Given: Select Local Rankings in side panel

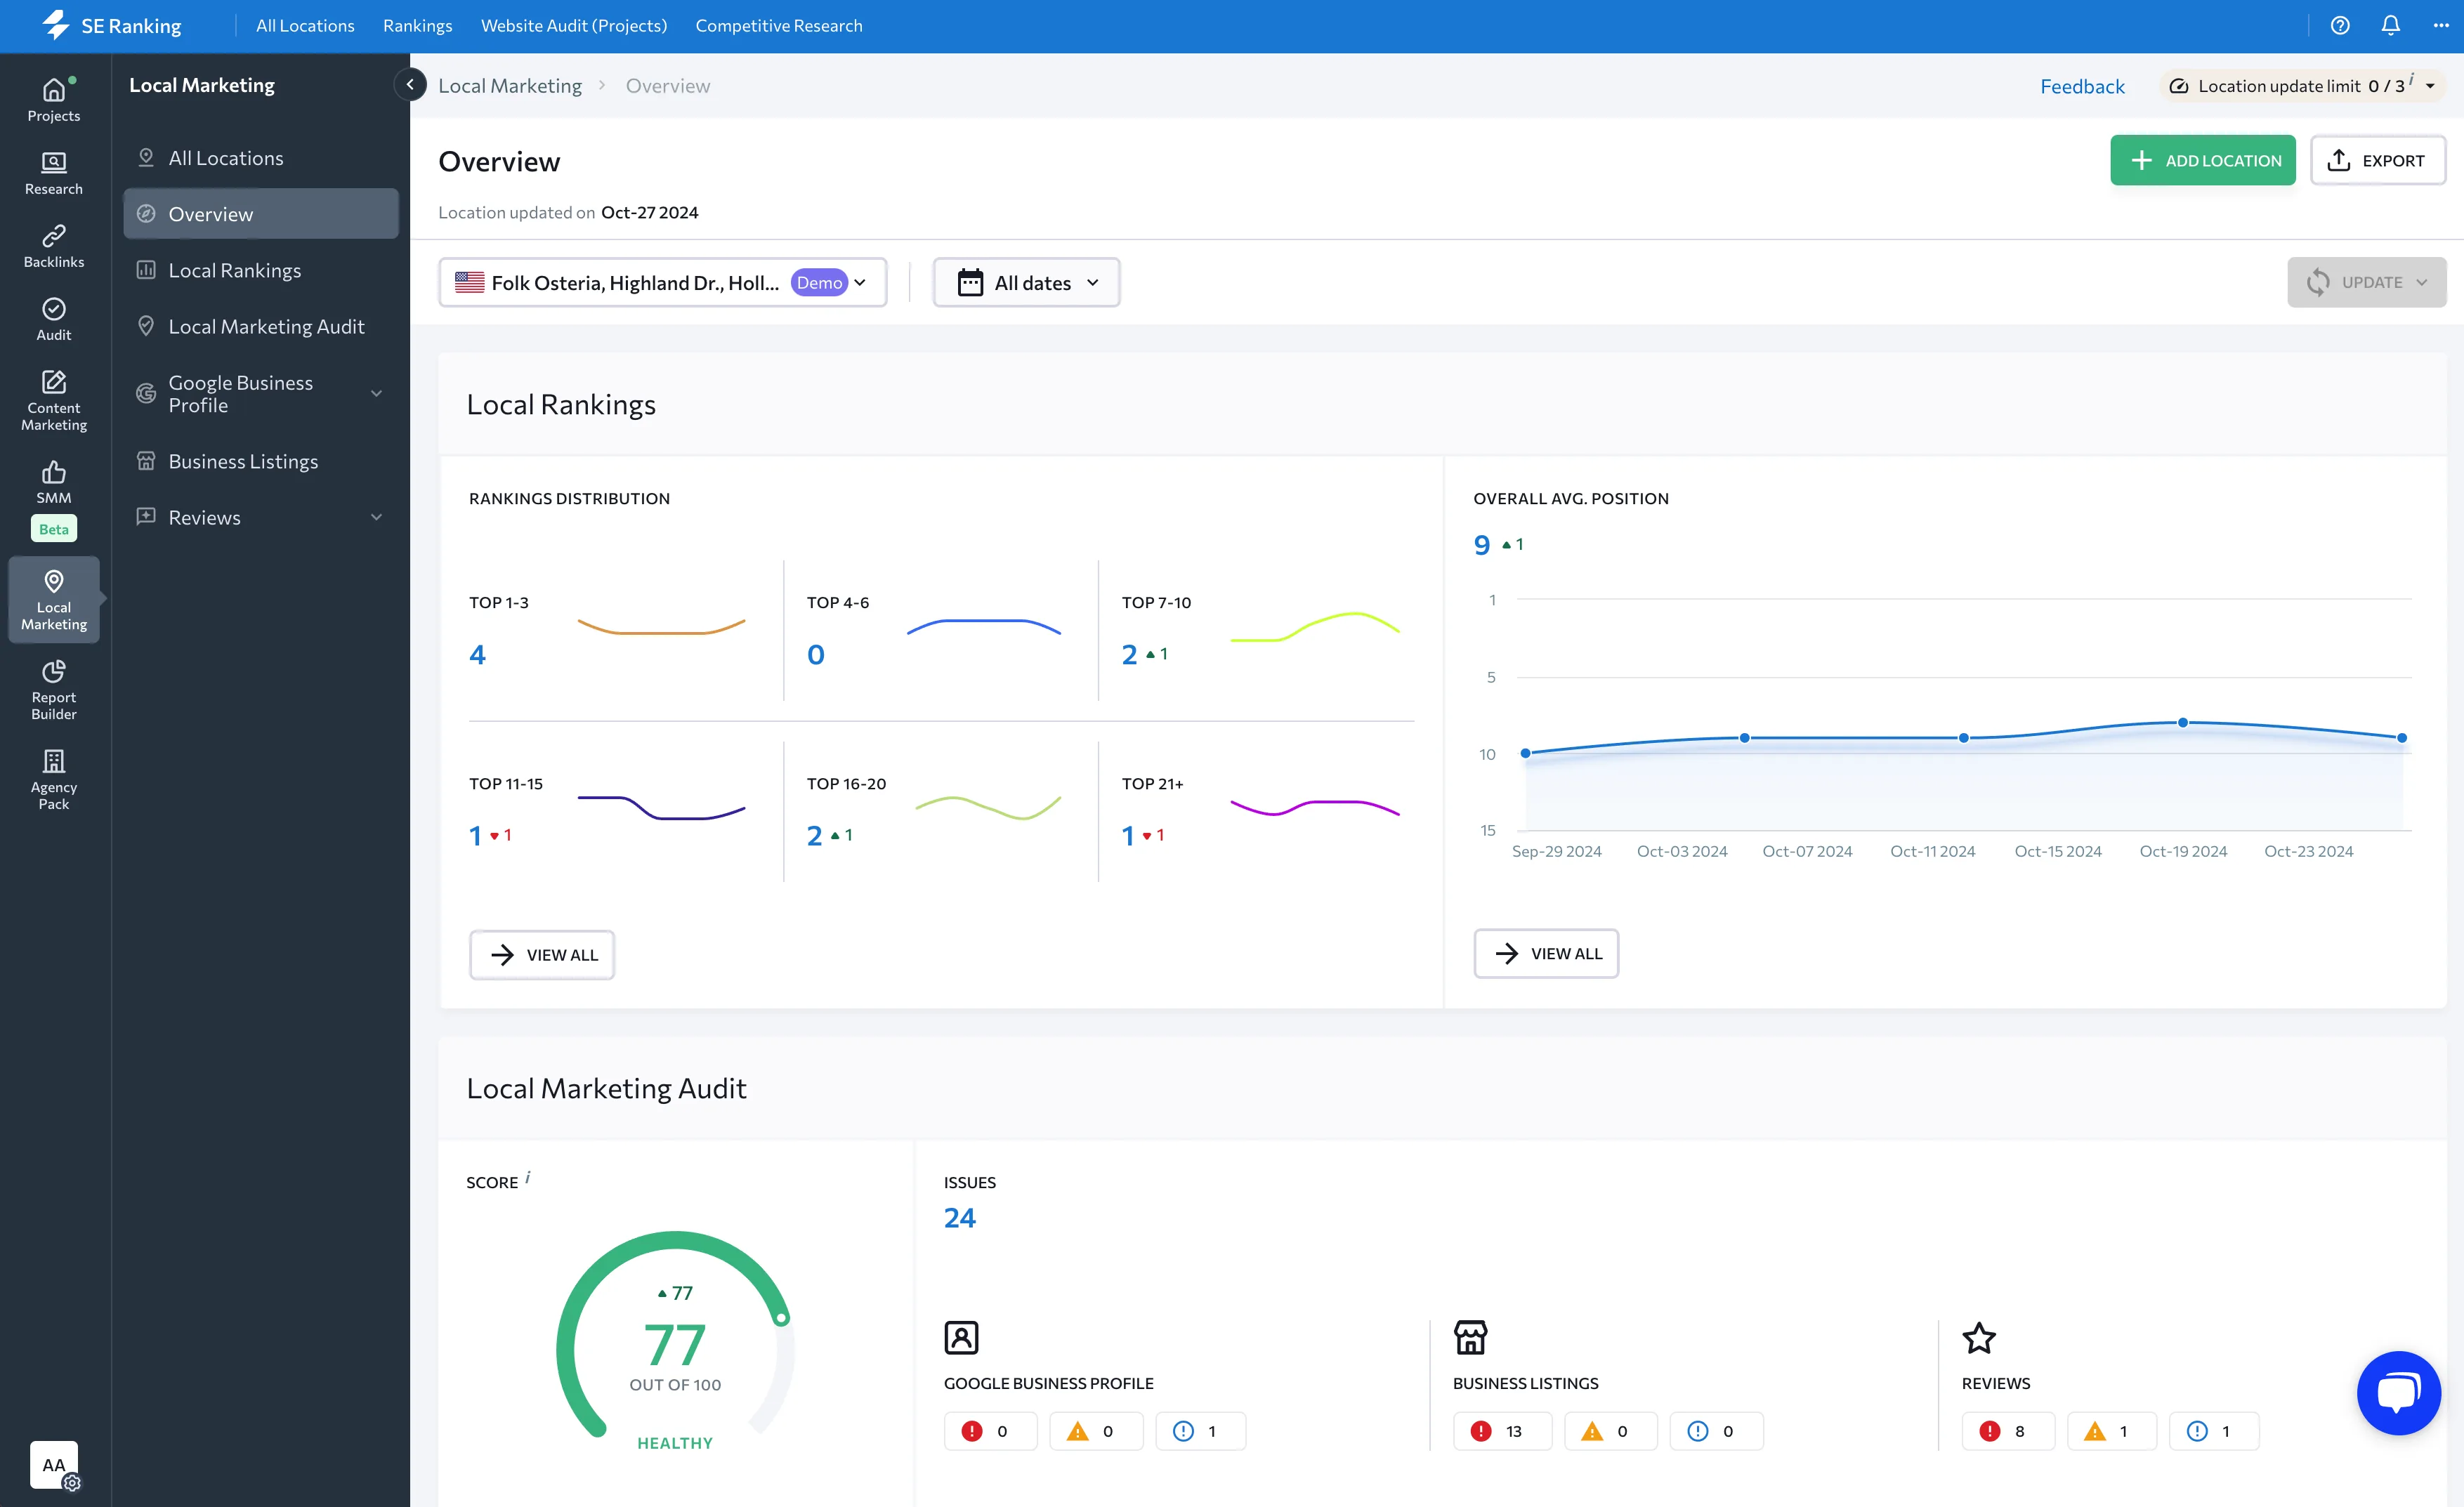Looking at the screenshot, I should coord(260,270).
